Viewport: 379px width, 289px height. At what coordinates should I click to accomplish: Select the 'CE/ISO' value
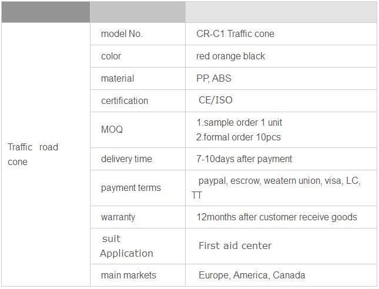pyautogui.click(x=216, y=100)
